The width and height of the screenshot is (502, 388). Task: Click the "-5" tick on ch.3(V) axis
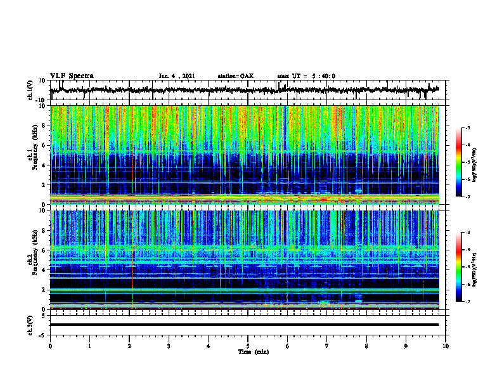pos(42,335)
